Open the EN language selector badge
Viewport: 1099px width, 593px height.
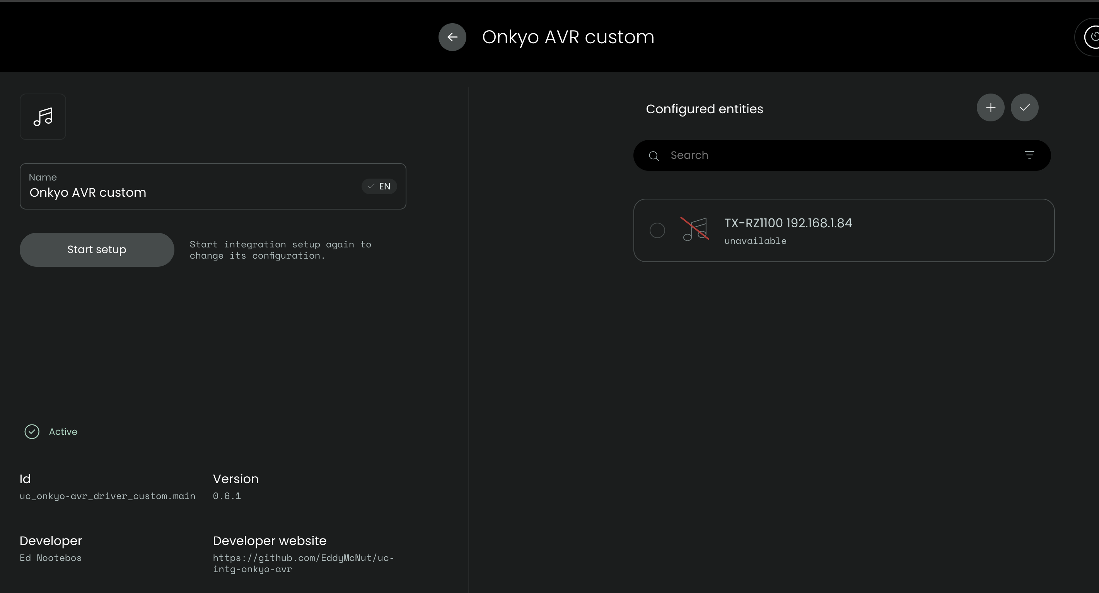click(379, 186)
